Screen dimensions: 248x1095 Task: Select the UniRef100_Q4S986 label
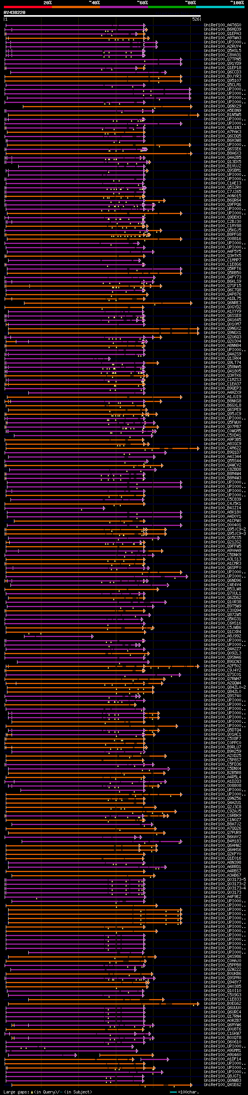click(222, 956)
